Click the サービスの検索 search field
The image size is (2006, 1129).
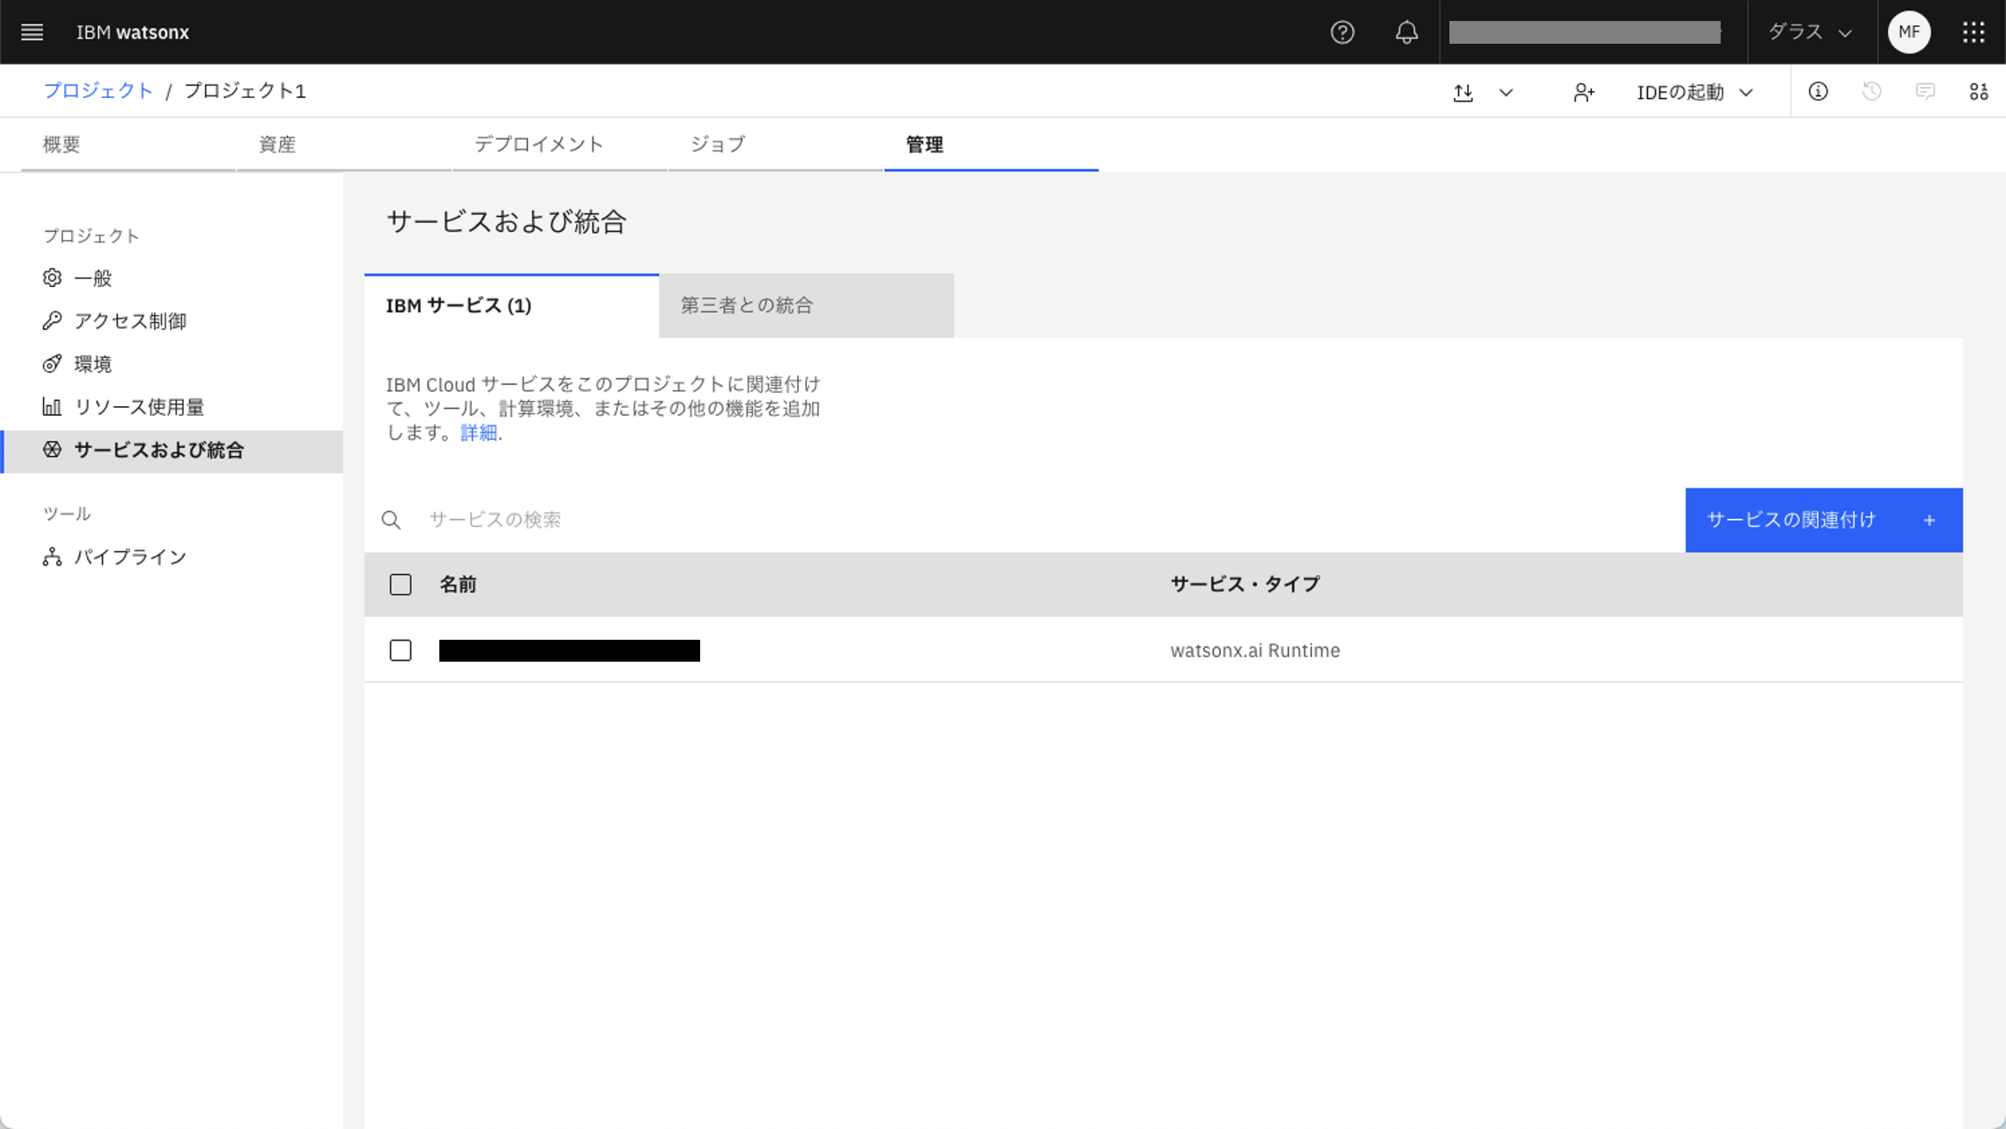[1050, 520]
